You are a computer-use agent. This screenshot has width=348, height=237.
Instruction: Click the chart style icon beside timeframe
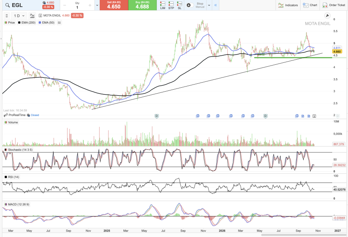[32, 16]
